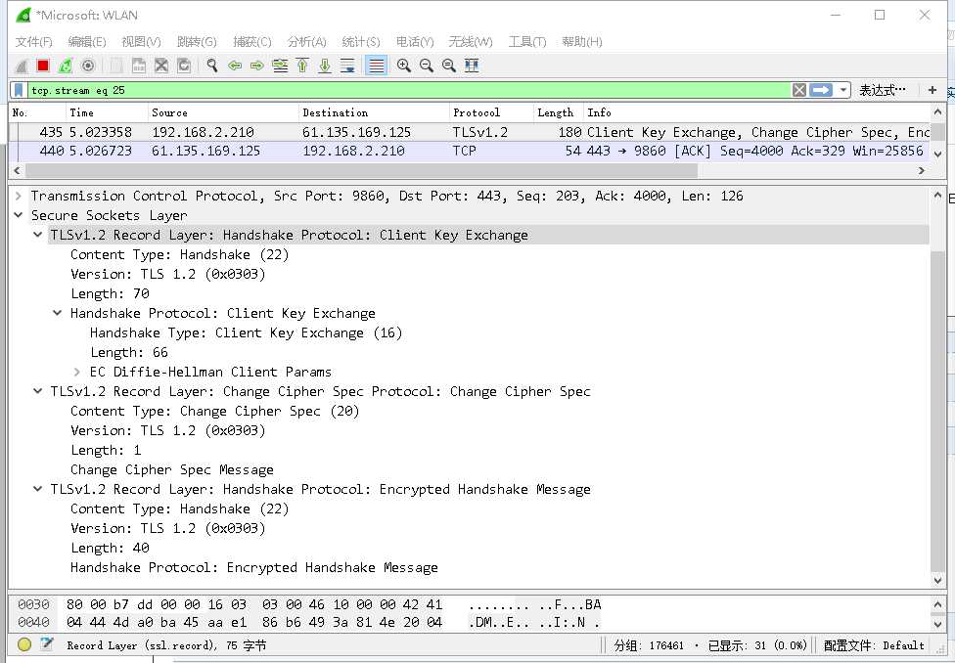955x663 pixels.
Task: Click the resize columns icon
Action: click(472, 66)
